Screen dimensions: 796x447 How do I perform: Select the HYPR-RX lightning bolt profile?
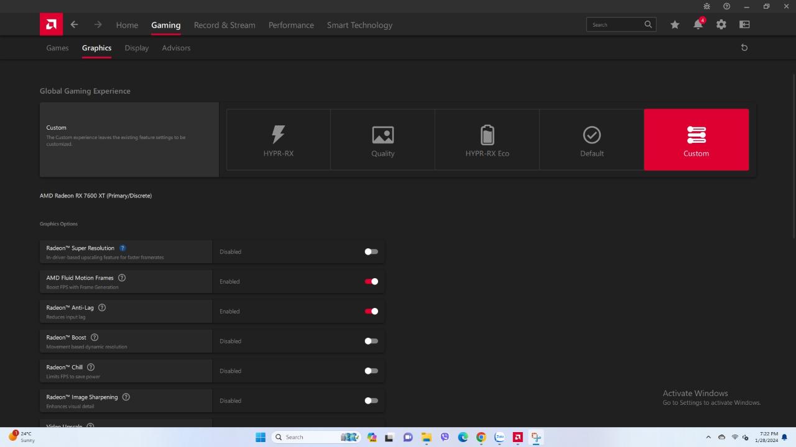pyautogui.click(x=279, y=140)
